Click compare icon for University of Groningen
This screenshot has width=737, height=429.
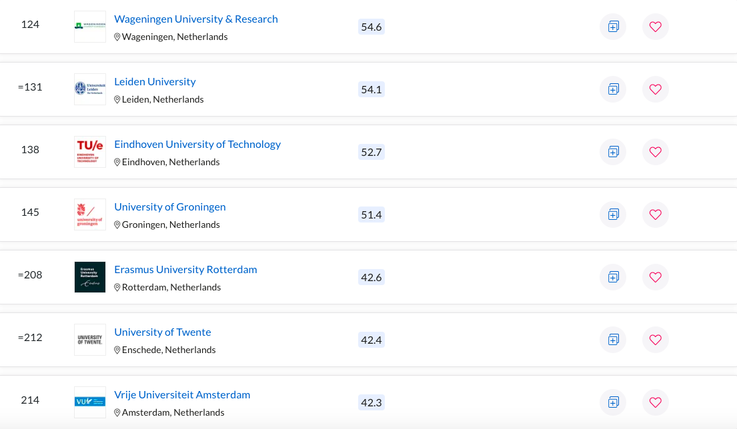613,214
